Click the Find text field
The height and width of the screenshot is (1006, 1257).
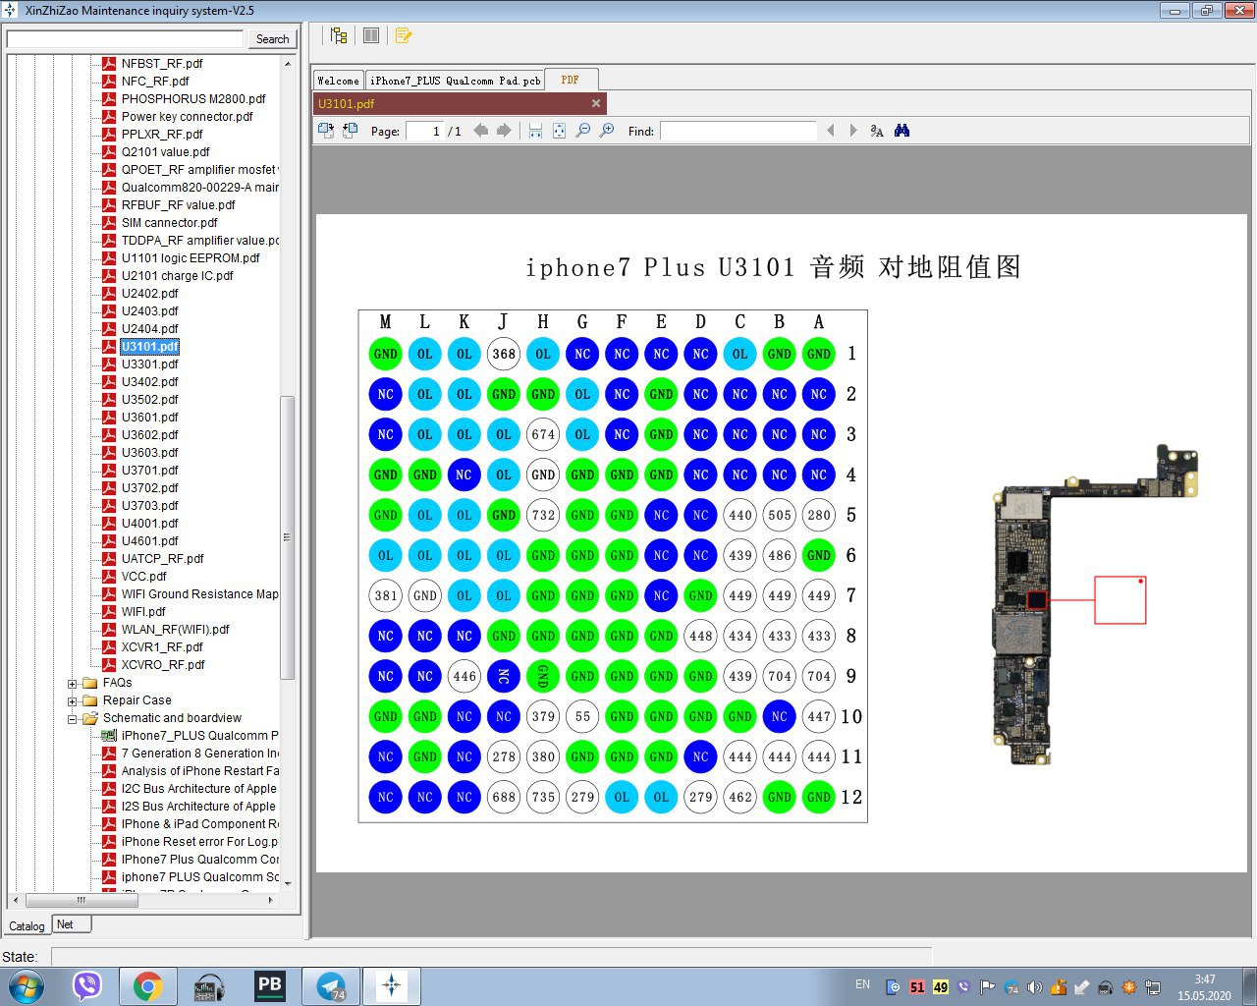point(738,131)
